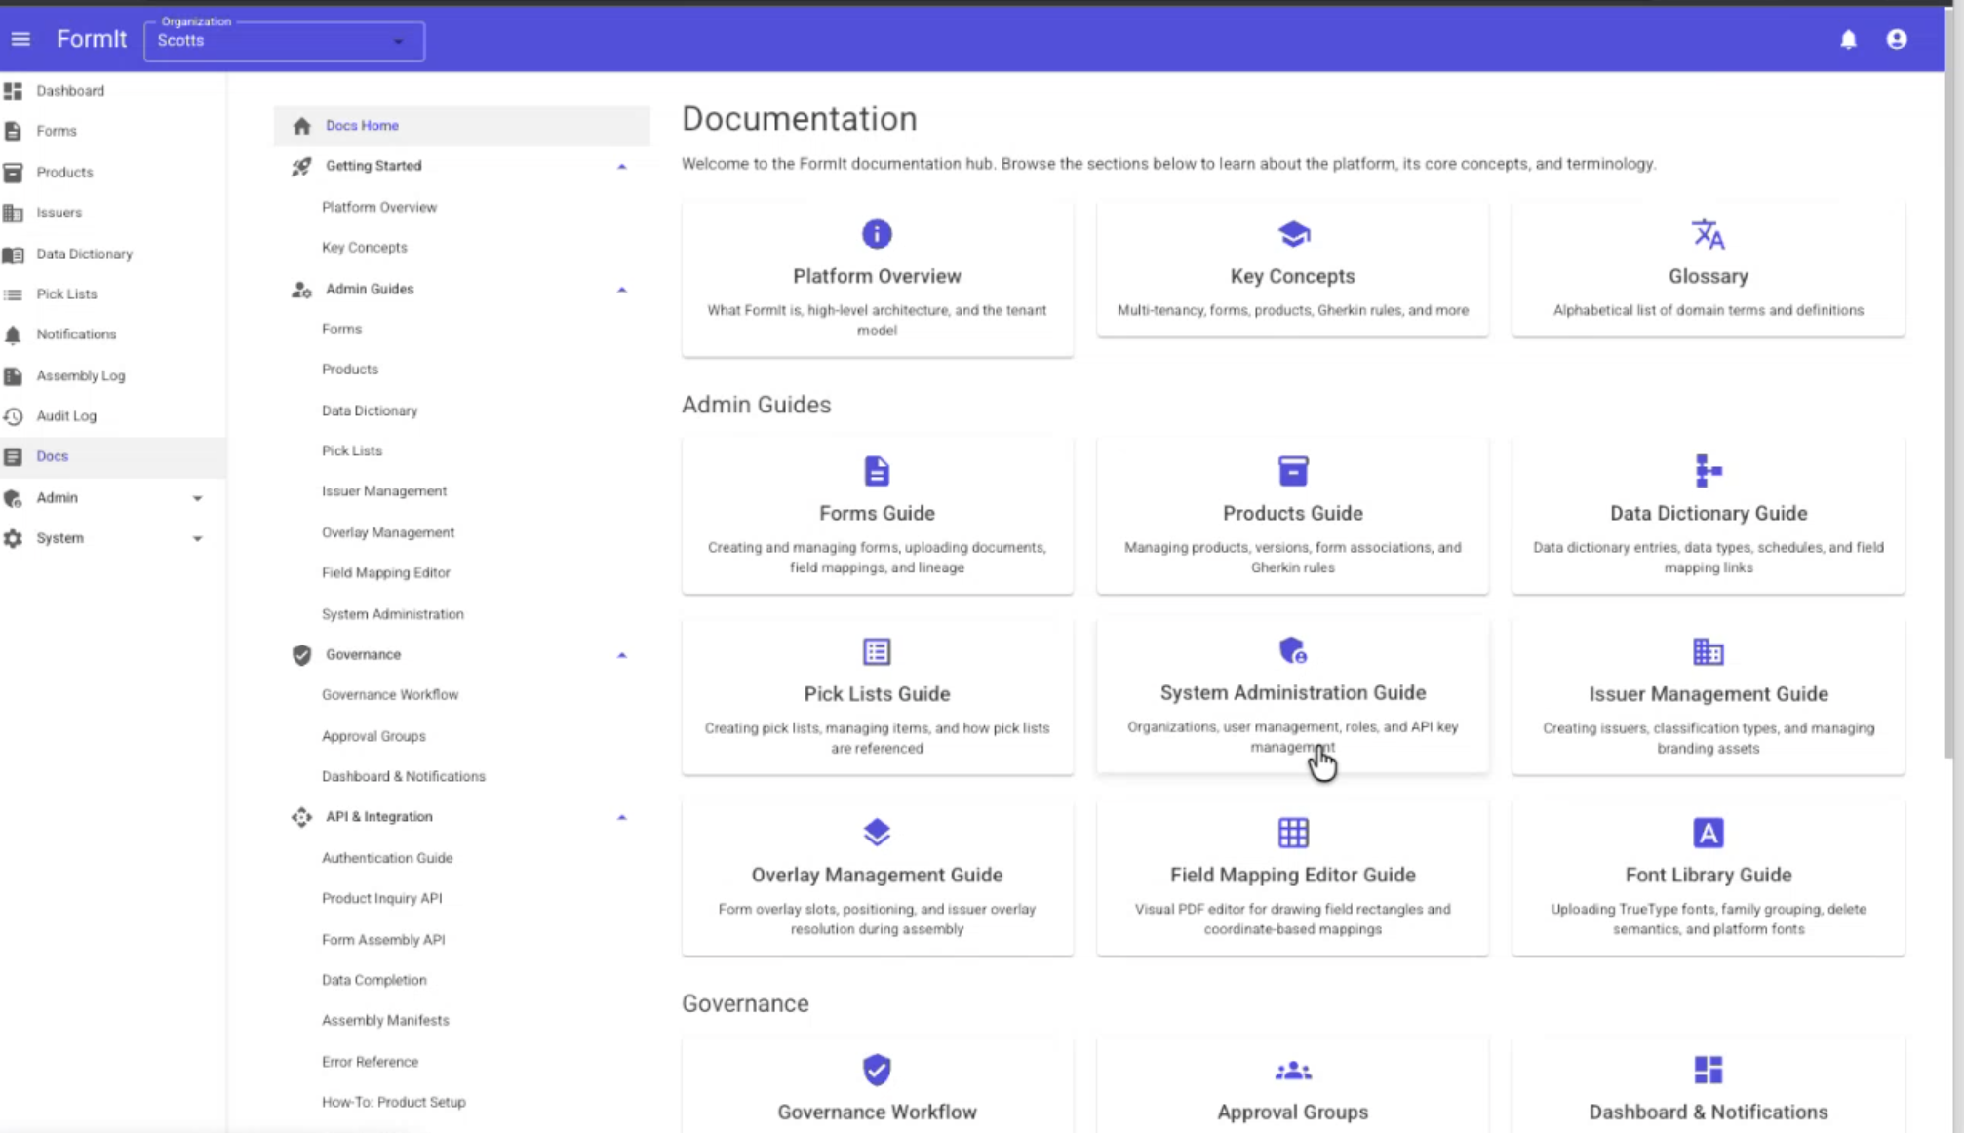
Task: Open the Dashboard & Notifications card title
Action: pos(1708,1113)
